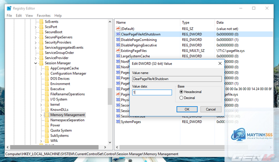Click the Value name field
This screenshot has height=162, width=279.
click(177, 79)
